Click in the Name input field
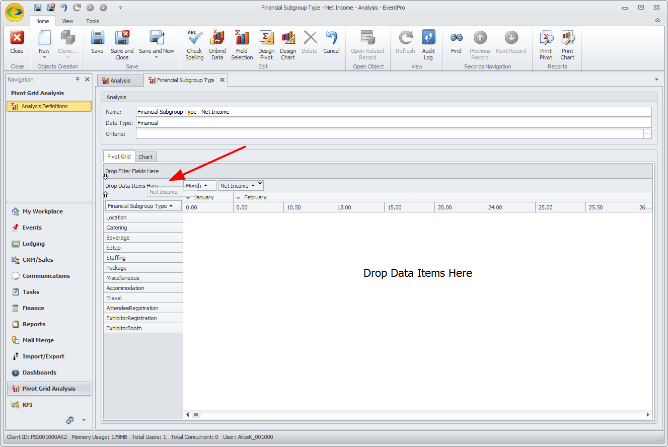The image size is (668, 447). point(394,112)
